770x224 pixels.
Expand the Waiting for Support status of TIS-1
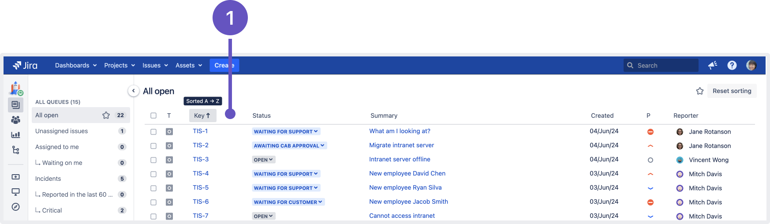pyautogui.click(x=286, y=131)
